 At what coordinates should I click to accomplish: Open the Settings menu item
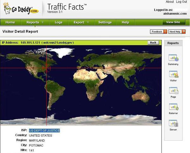tap(105, 22)
